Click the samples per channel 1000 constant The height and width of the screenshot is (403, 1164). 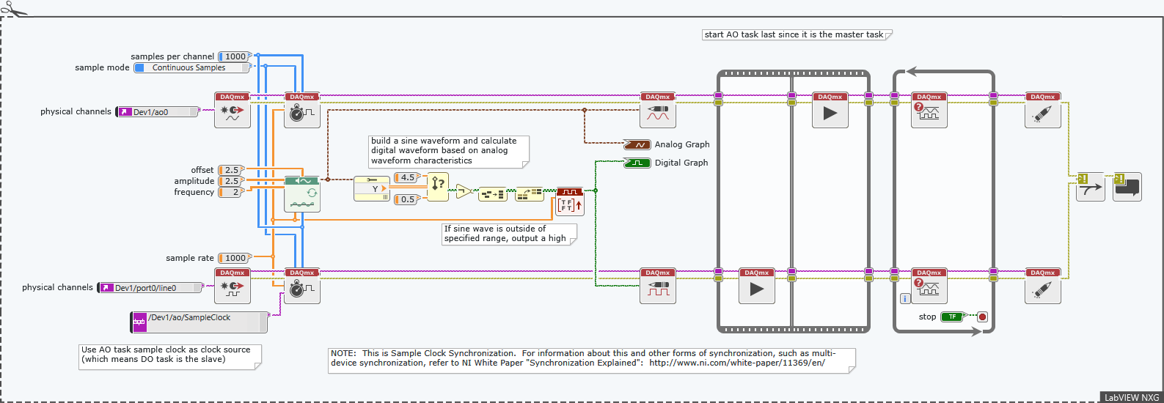coord(235,56)
